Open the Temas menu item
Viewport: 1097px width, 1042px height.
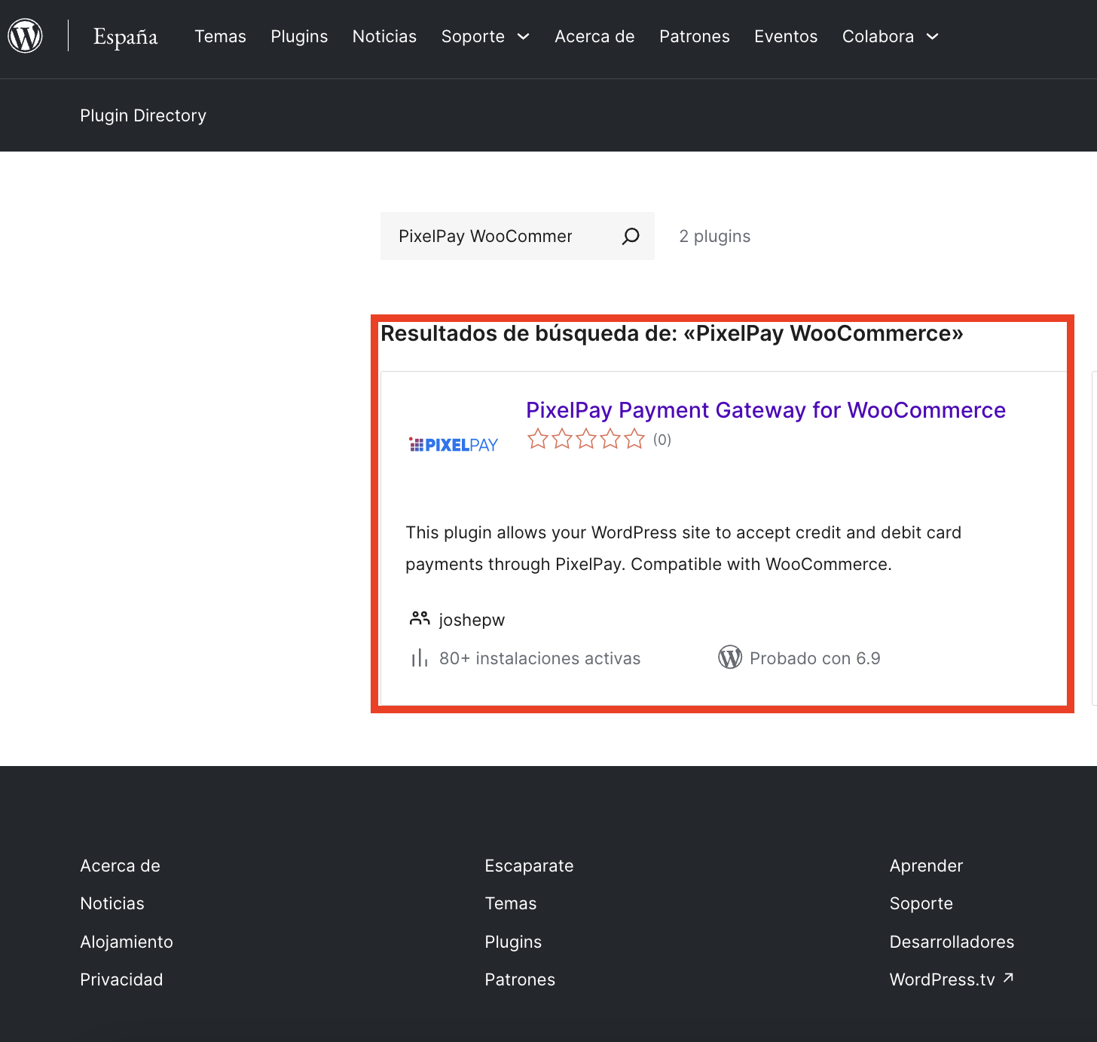(220, 36)
